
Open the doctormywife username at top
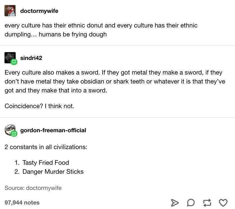[39, 11]
